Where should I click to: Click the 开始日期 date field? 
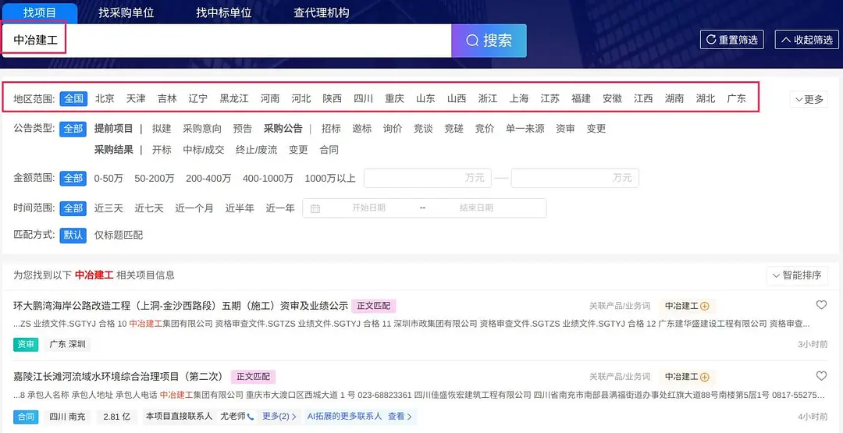[x=368, y=208]
